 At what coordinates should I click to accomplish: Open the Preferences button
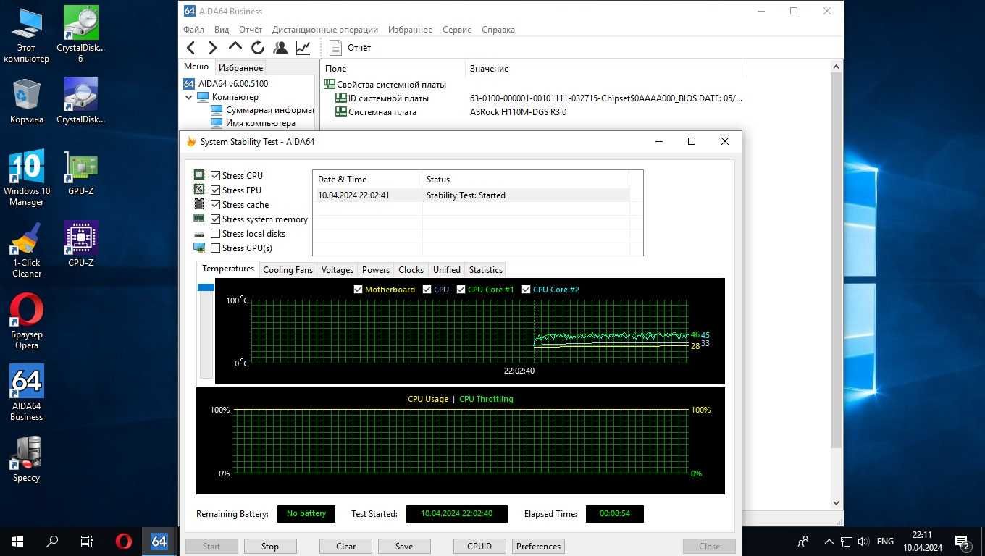pos(538,547)
